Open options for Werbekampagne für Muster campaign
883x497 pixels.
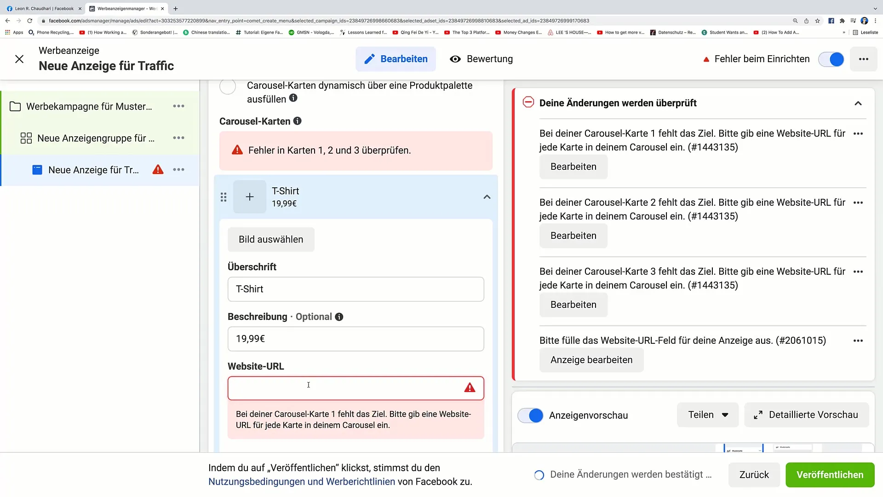(178, 106)
